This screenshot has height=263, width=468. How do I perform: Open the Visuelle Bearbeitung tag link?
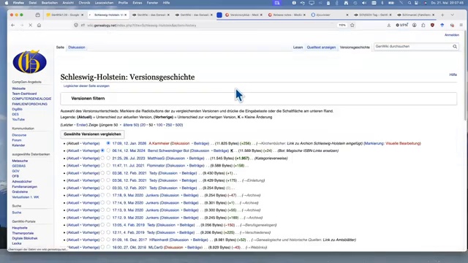click(403, 143)
